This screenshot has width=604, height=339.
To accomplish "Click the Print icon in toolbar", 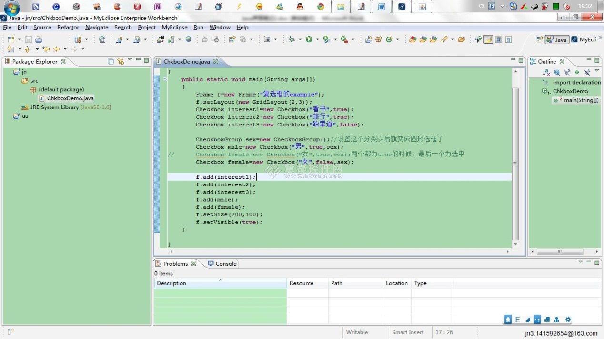I will (39, 39).
